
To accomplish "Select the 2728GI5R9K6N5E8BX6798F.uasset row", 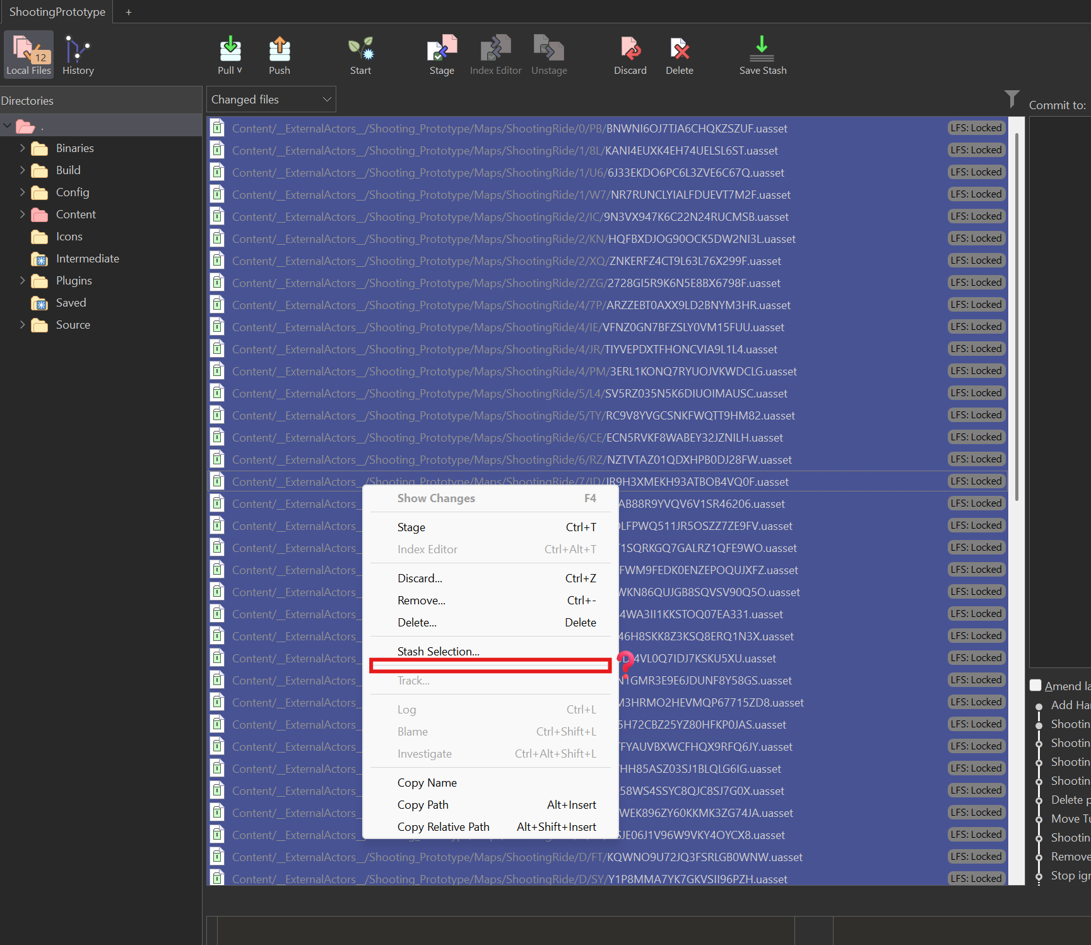I will click(x=607, y=283).
